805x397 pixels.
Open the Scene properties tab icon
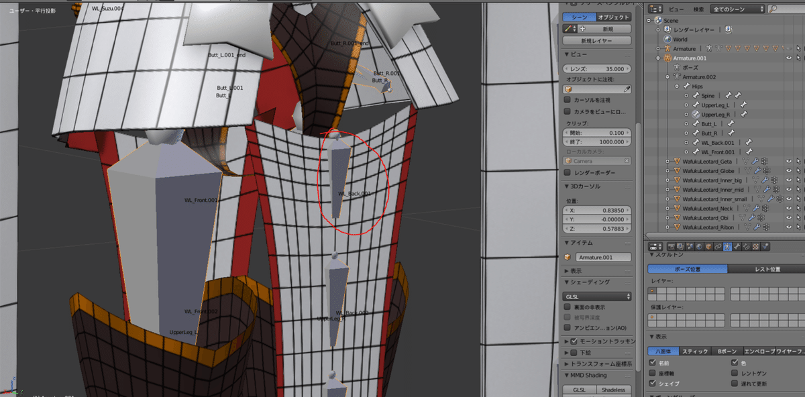coord(690,247)
